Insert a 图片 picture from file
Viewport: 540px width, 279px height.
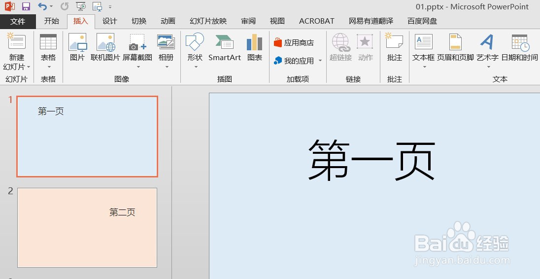[77, 47]
